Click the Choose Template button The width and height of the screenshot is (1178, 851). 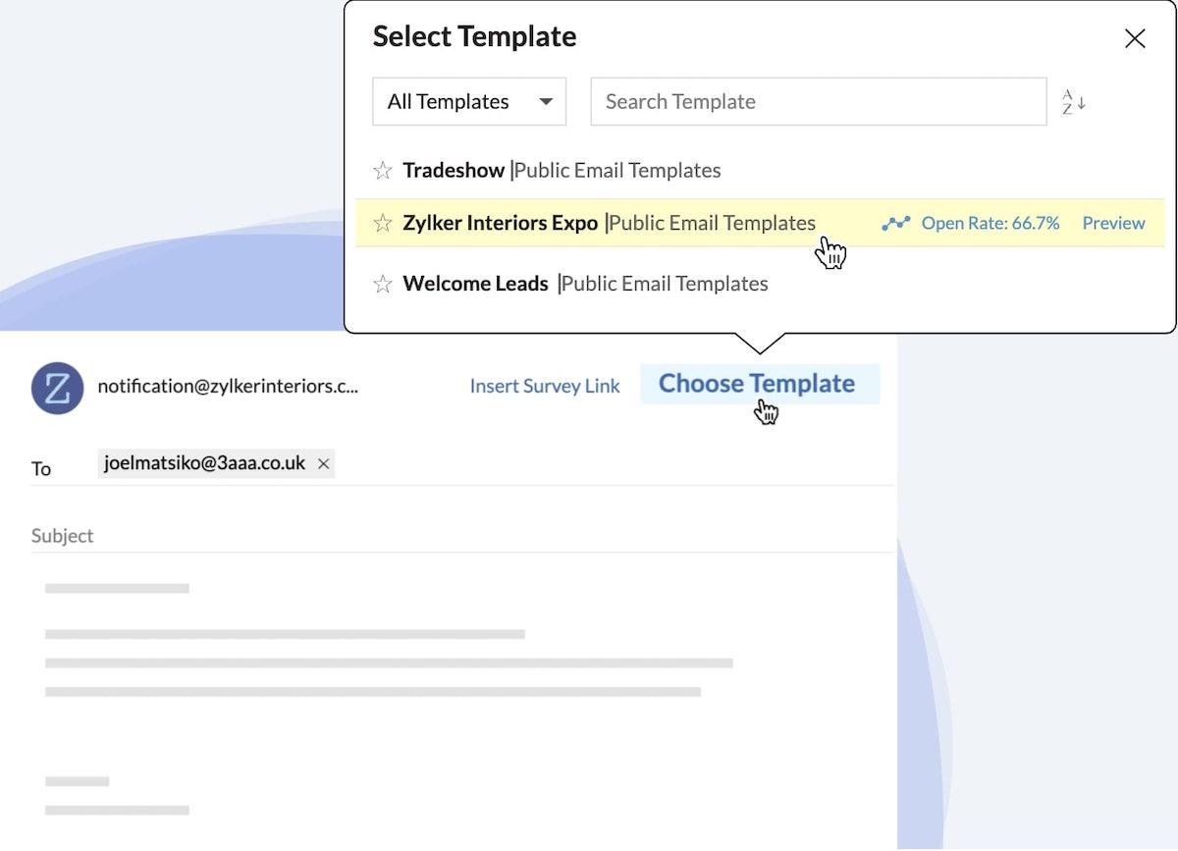(757, 384)
